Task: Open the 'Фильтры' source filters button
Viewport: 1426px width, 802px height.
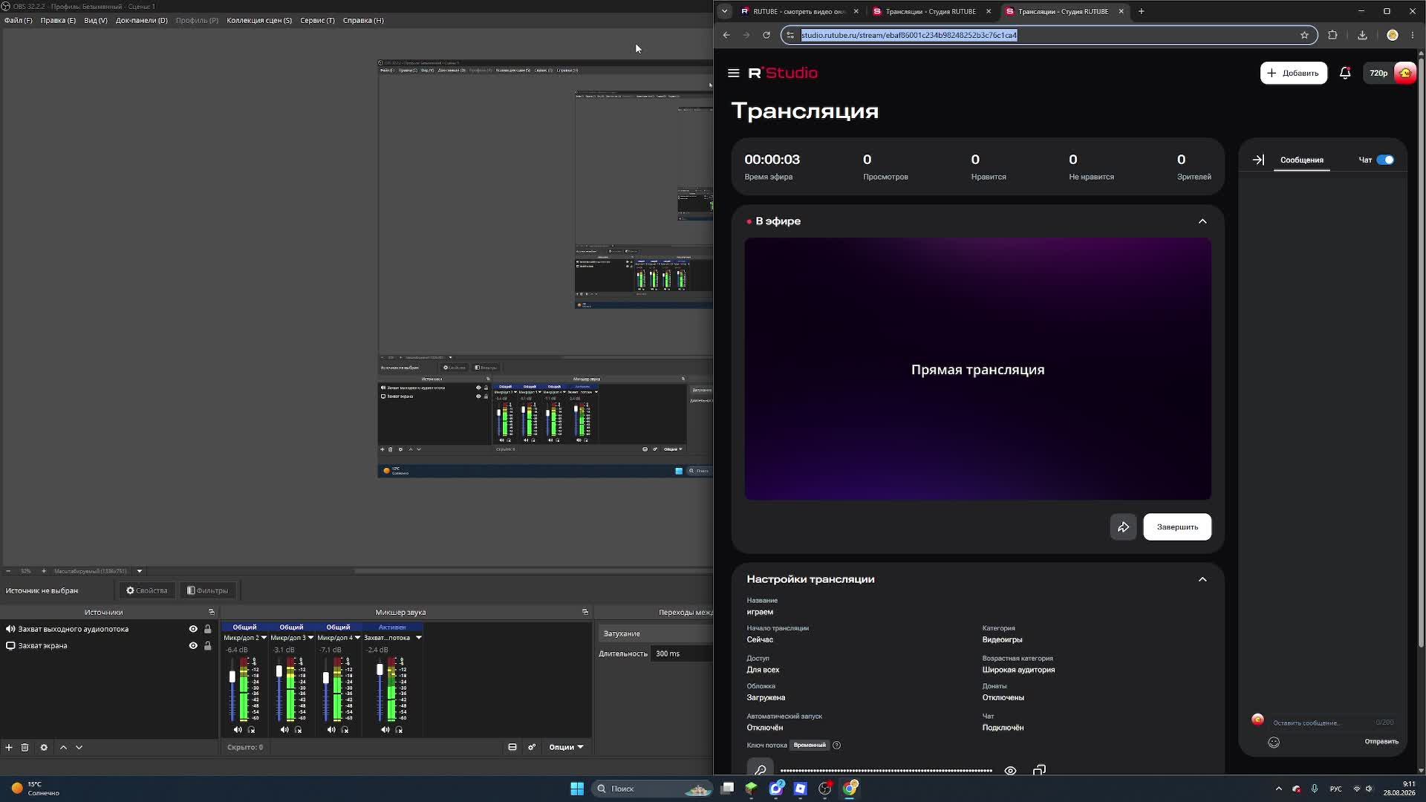Action: tap(207, 590)
